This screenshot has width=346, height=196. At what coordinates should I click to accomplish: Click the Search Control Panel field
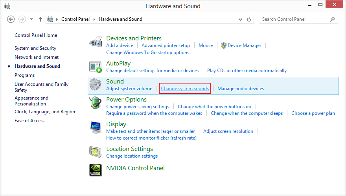point(298,19)
